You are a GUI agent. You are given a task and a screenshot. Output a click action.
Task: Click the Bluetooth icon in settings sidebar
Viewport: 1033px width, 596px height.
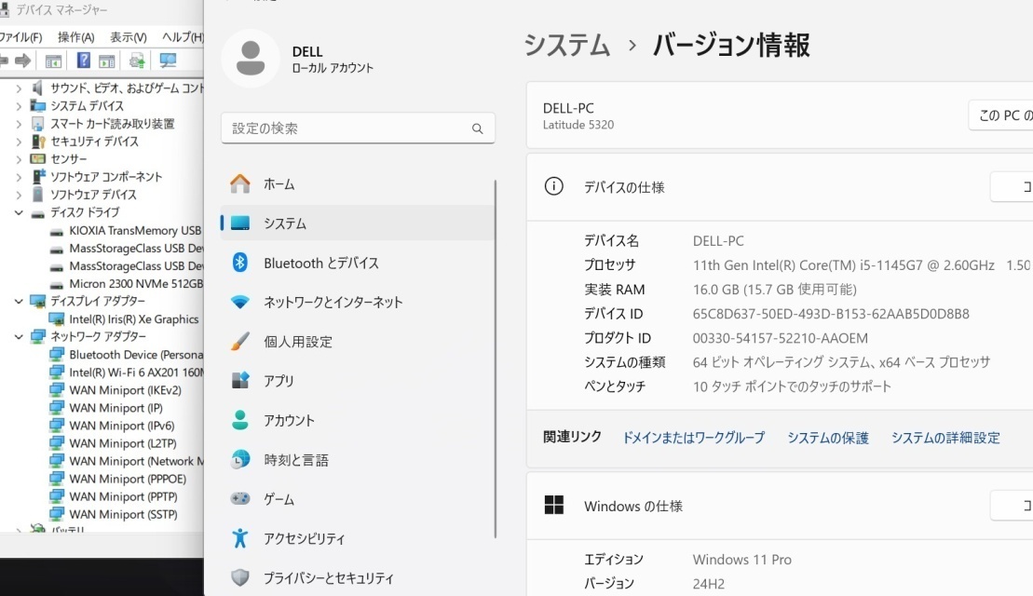coord(240,262)
